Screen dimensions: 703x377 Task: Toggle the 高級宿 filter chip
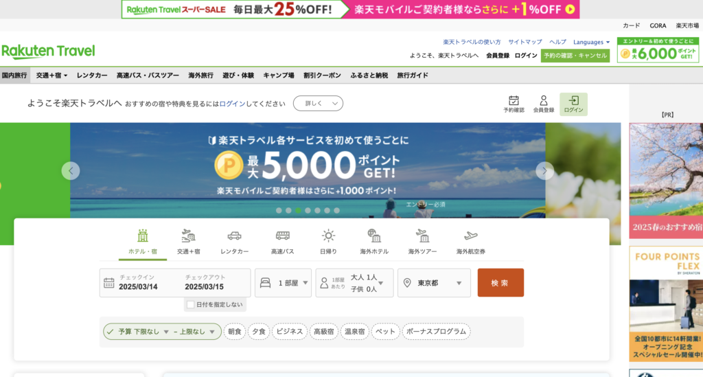324,332
